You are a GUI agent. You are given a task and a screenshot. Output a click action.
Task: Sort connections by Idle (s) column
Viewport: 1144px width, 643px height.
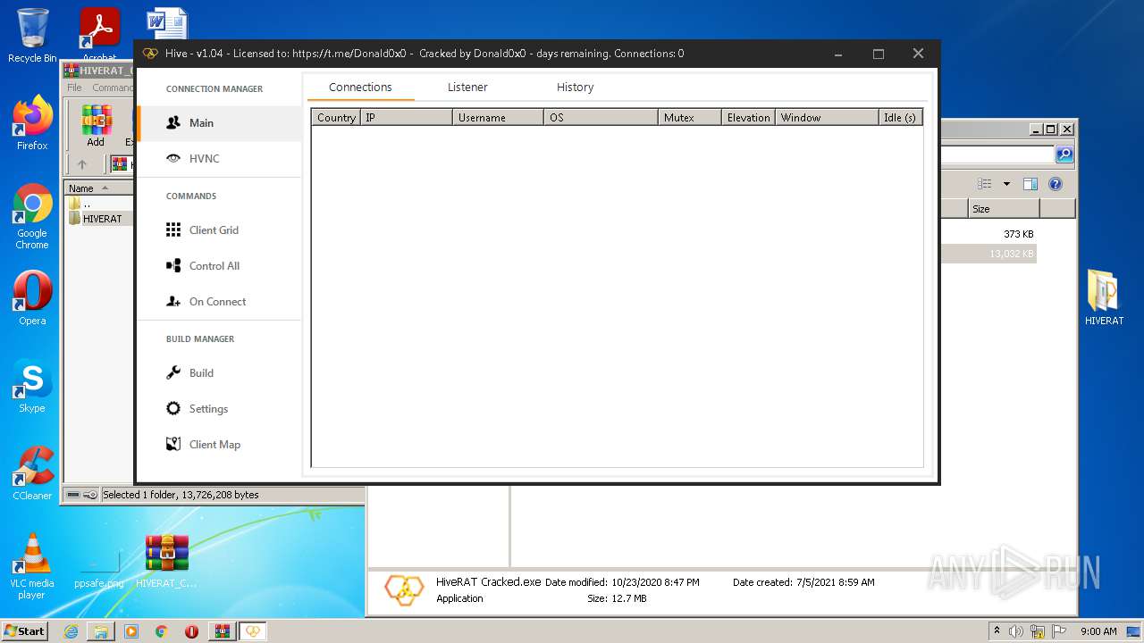pos(900,118)
